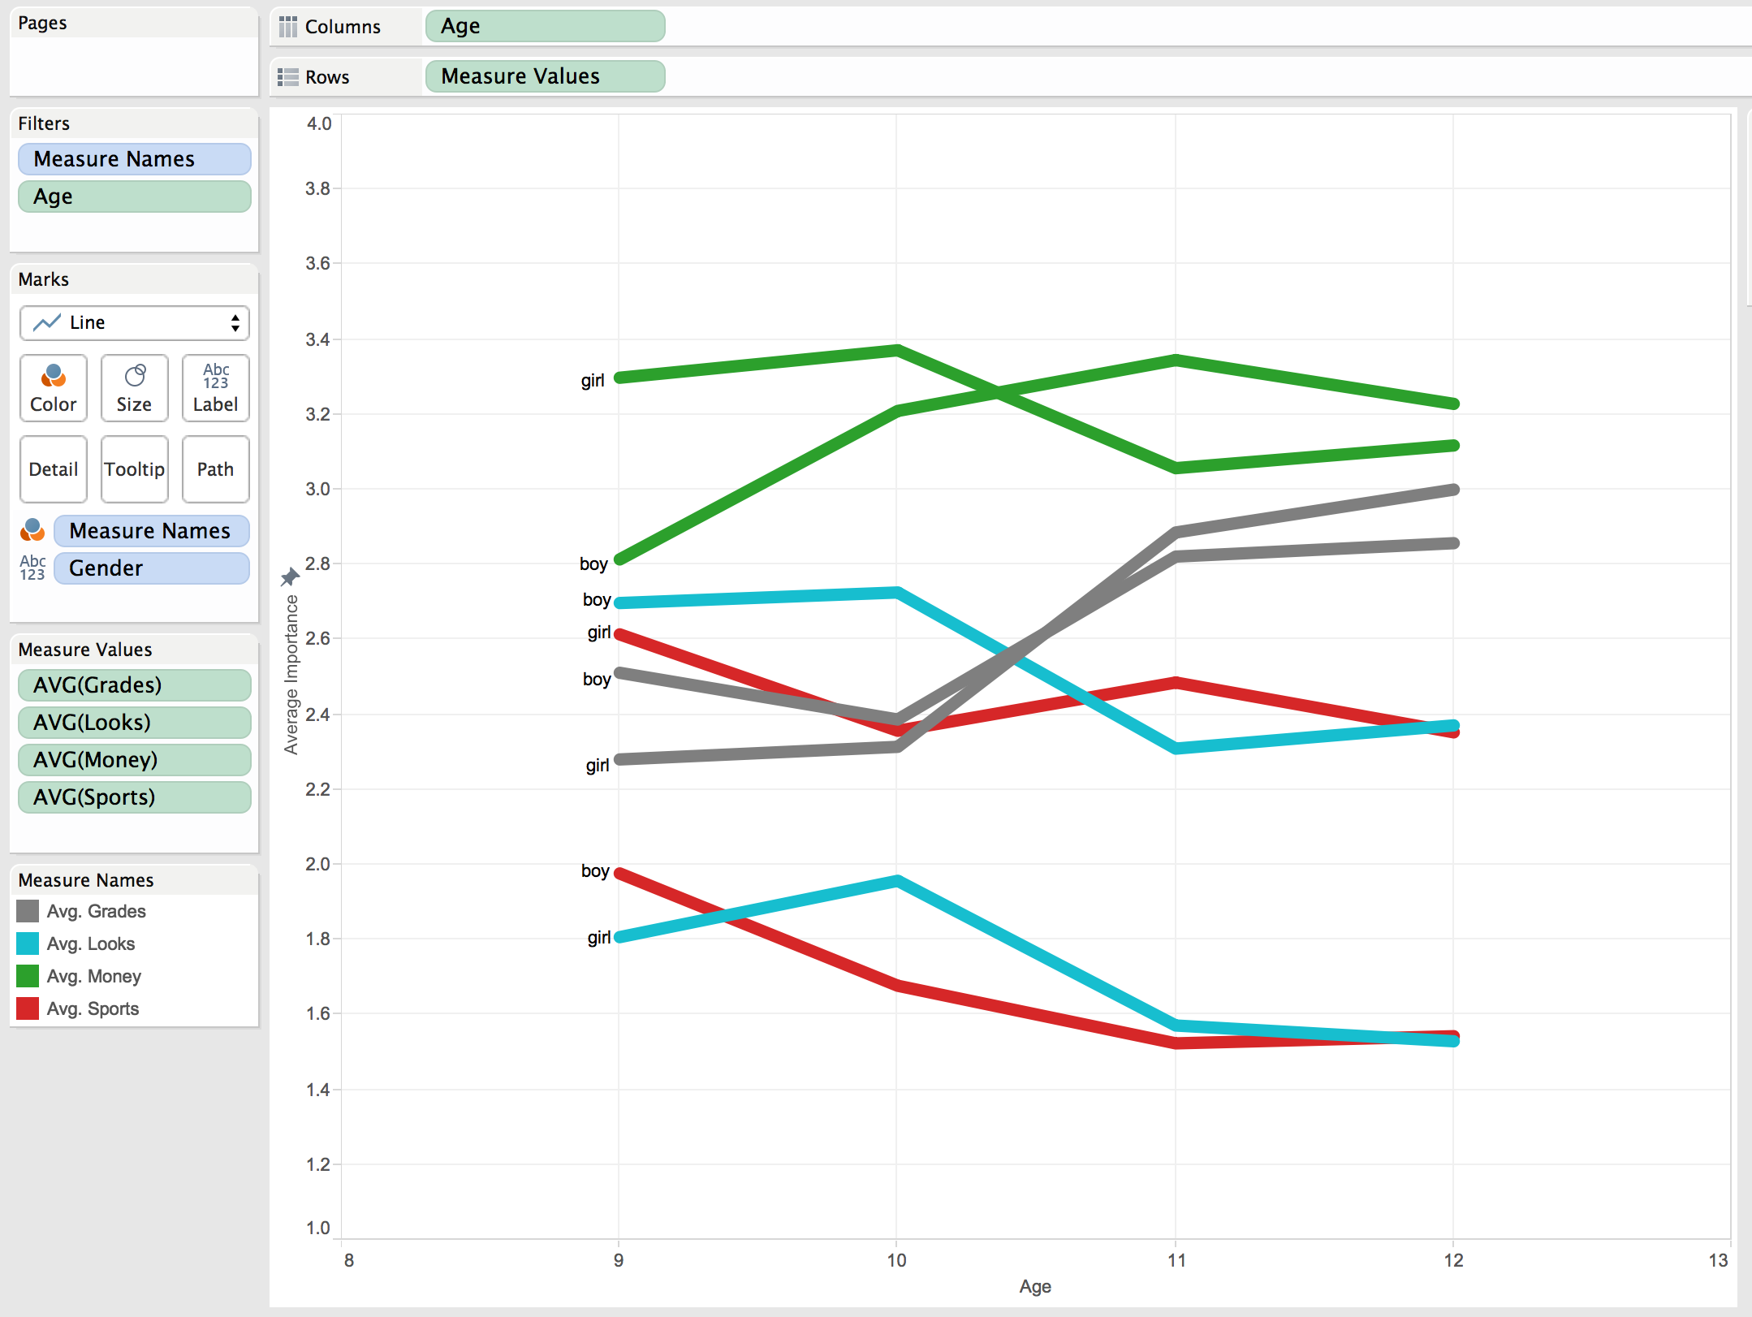Click the Age pill on Columns shelf
This screenshot has width=1752, height=1317.
tap(545, 26)
